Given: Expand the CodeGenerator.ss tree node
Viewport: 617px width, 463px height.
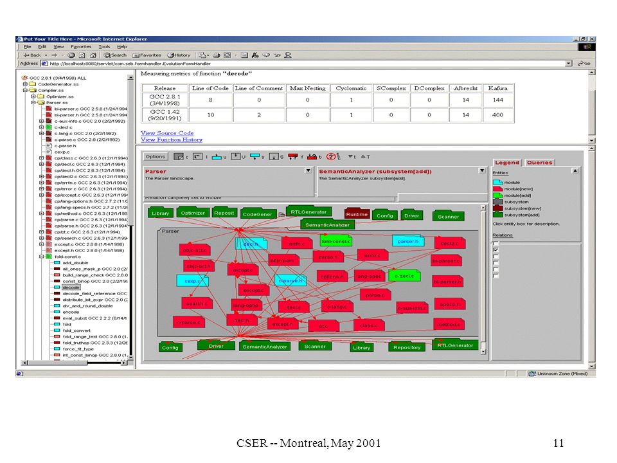Looking at the screenshot, I should tap(25, 84).
